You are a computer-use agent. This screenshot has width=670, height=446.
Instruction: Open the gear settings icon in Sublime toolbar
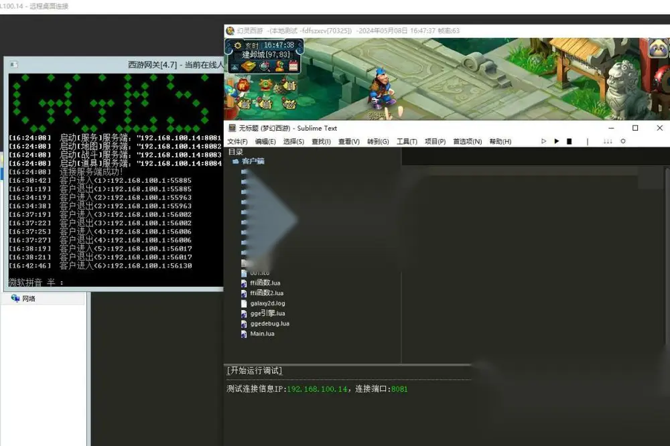[623, 141]
